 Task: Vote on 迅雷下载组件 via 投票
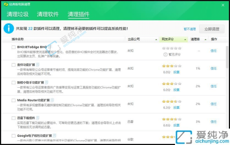(176, 125)
